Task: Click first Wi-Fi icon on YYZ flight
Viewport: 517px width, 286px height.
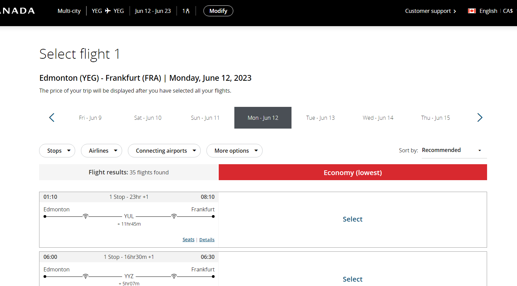Action: point(86,276)
